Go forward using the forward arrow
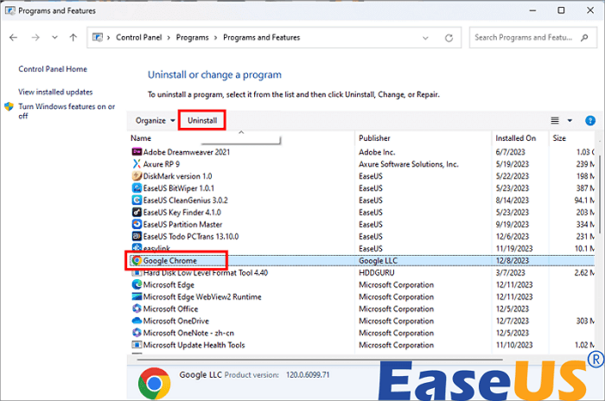 coord(35,37)
